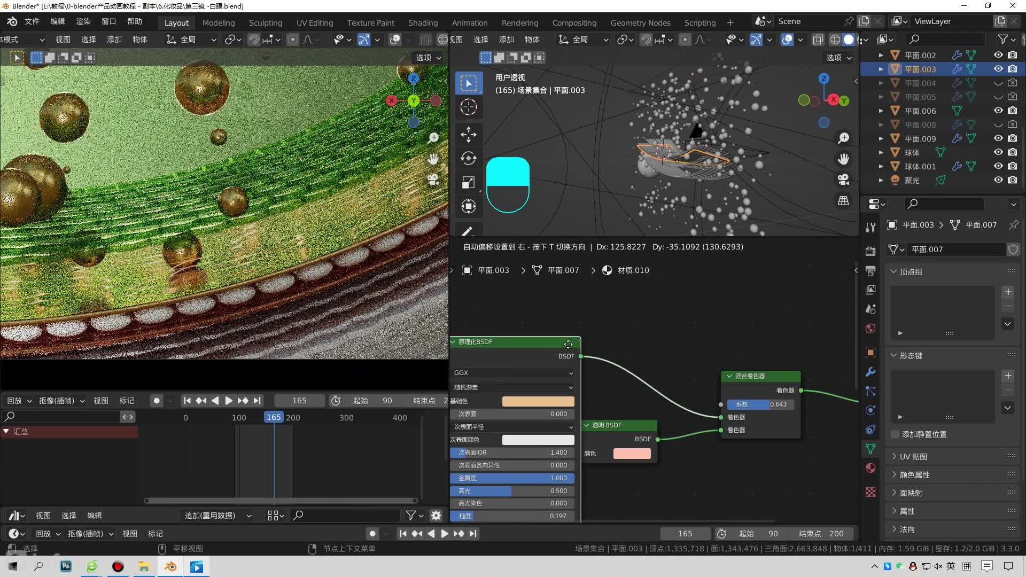The height and width of the screenshot is (577, 1026).
Task: Open the GGX distribution dropdown
Action: (x=512, y=372)
